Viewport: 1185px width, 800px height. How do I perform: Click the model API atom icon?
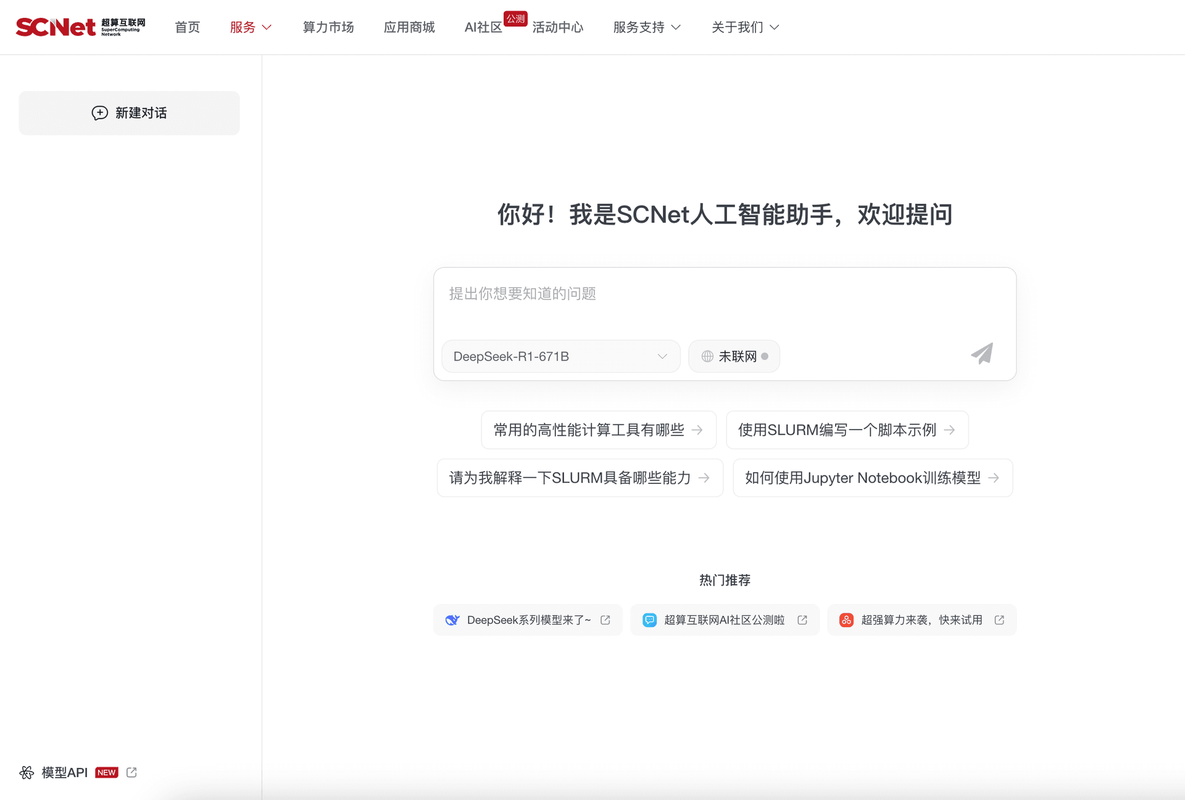coord(27,772)
